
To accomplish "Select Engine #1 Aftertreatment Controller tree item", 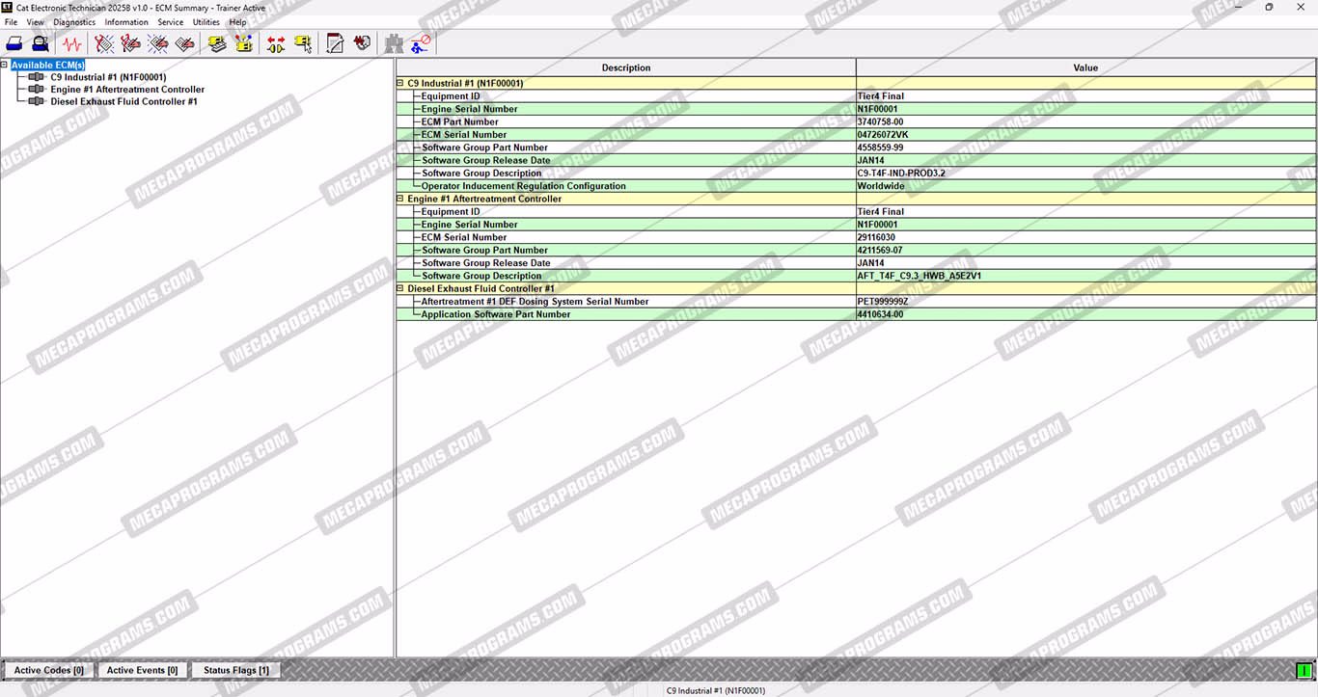I will [x=127, y=90].
